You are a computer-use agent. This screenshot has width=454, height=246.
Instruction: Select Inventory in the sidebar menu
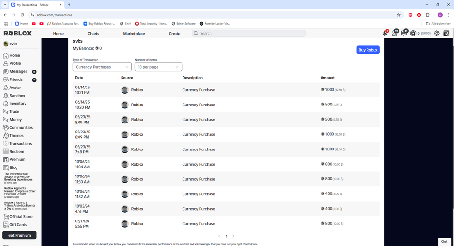[x=18, y=104]
